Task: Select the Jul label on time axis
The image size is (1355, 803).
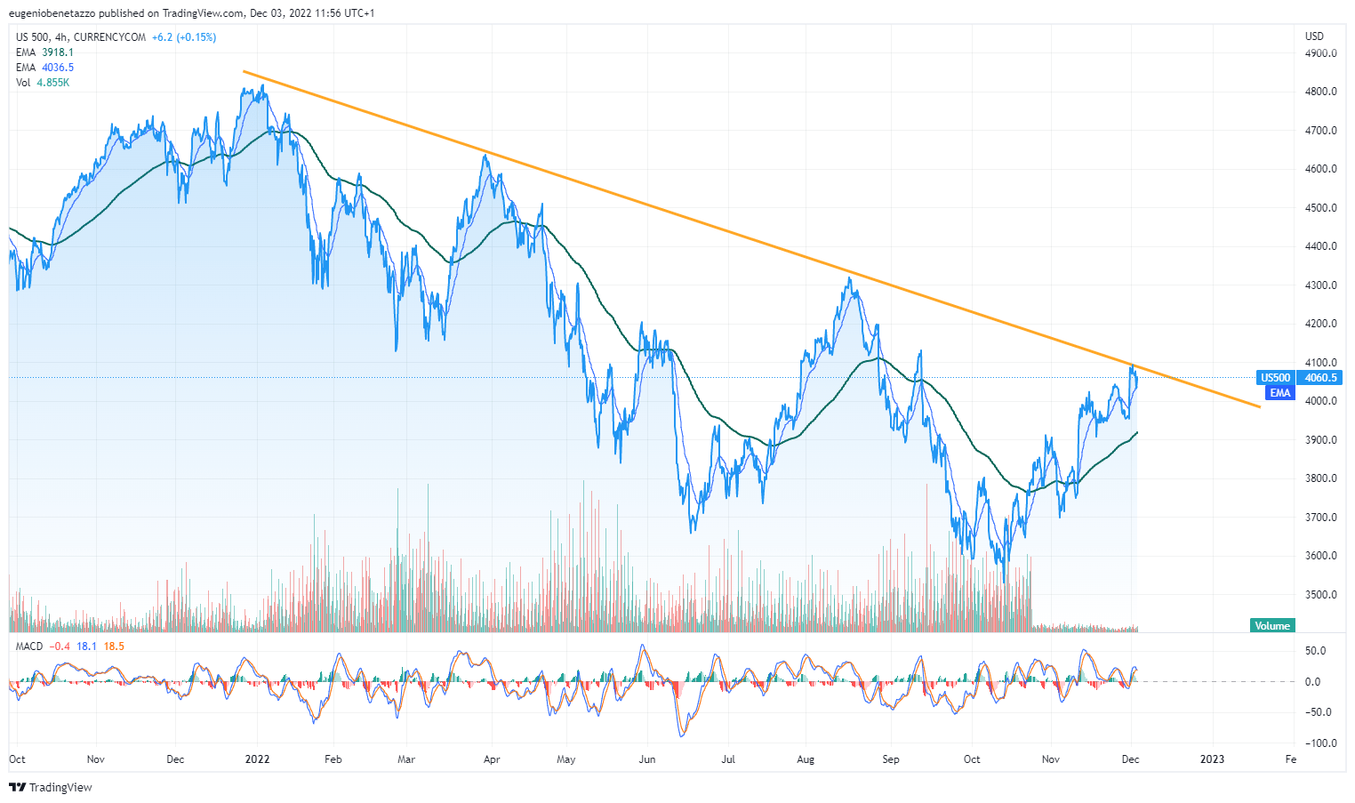Action: 728,759
